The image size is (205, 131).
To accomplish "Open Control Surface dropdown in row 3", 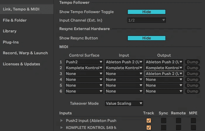I will click(x=84, y=74).
